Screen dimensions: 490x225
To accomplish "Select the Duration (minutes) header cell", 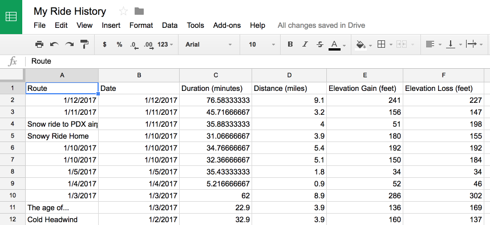I will 216,89.
